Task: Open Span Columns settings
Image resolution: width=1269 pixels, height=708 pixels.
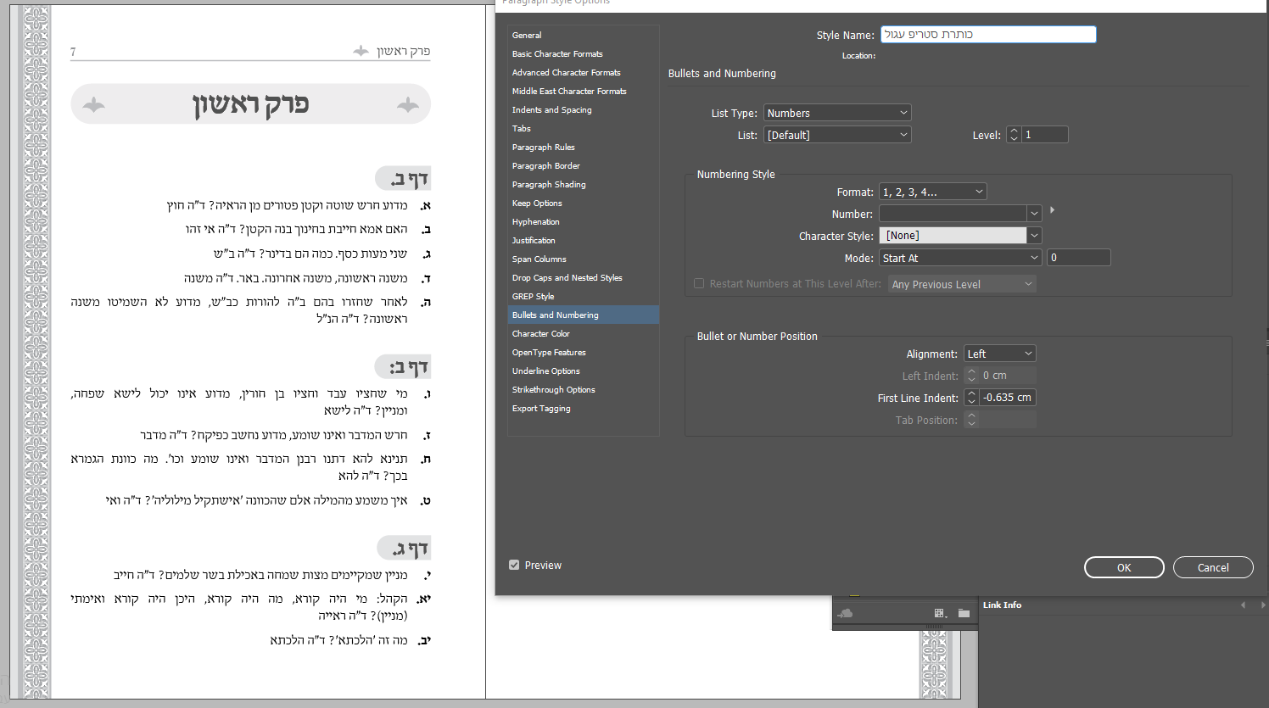Action: [x=584, y=259]
